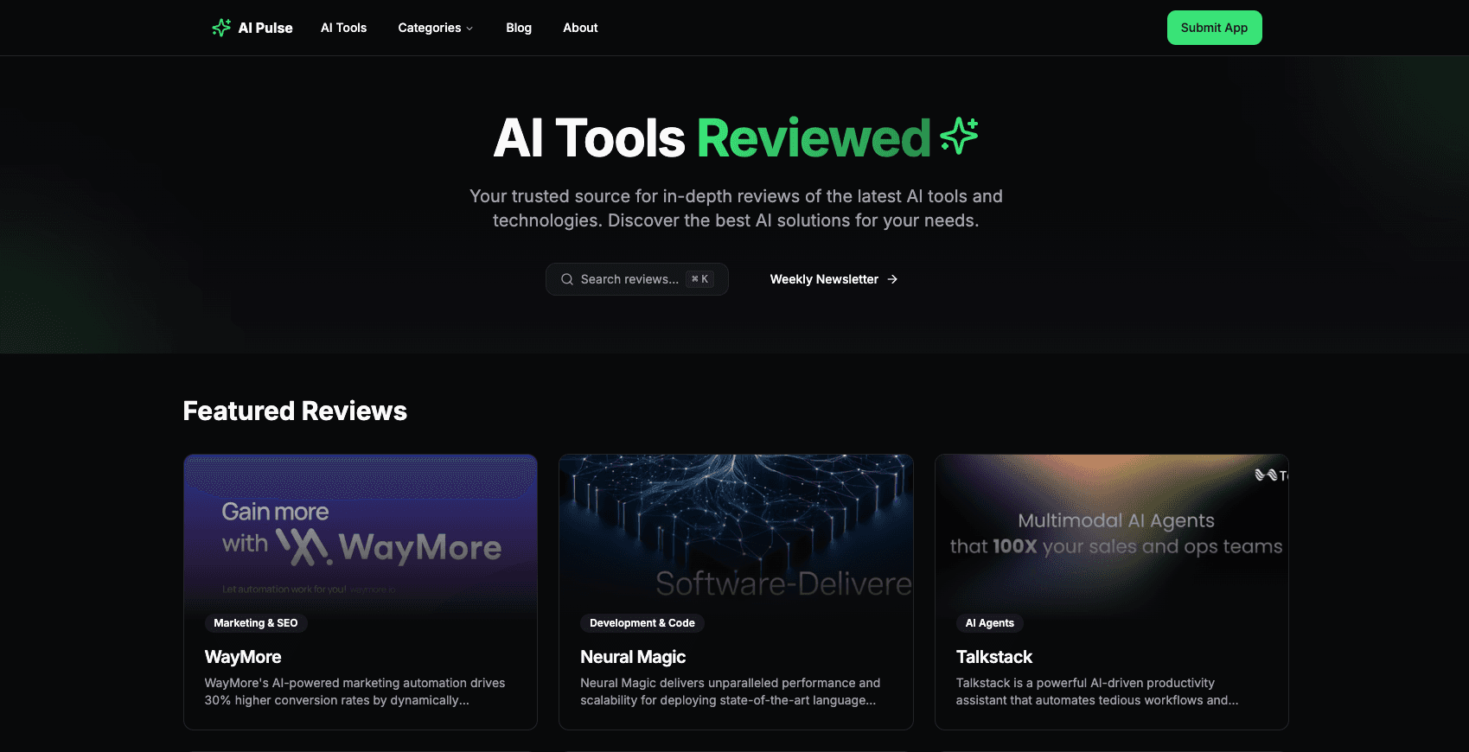Click the search magnifier icon
The height and width of the screenshot is (752, 1469).
click(567, 279)
